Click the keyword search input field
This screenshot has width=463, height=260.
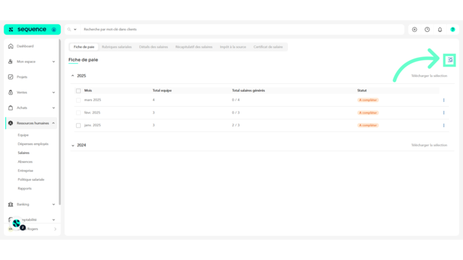tap(242, 30)
